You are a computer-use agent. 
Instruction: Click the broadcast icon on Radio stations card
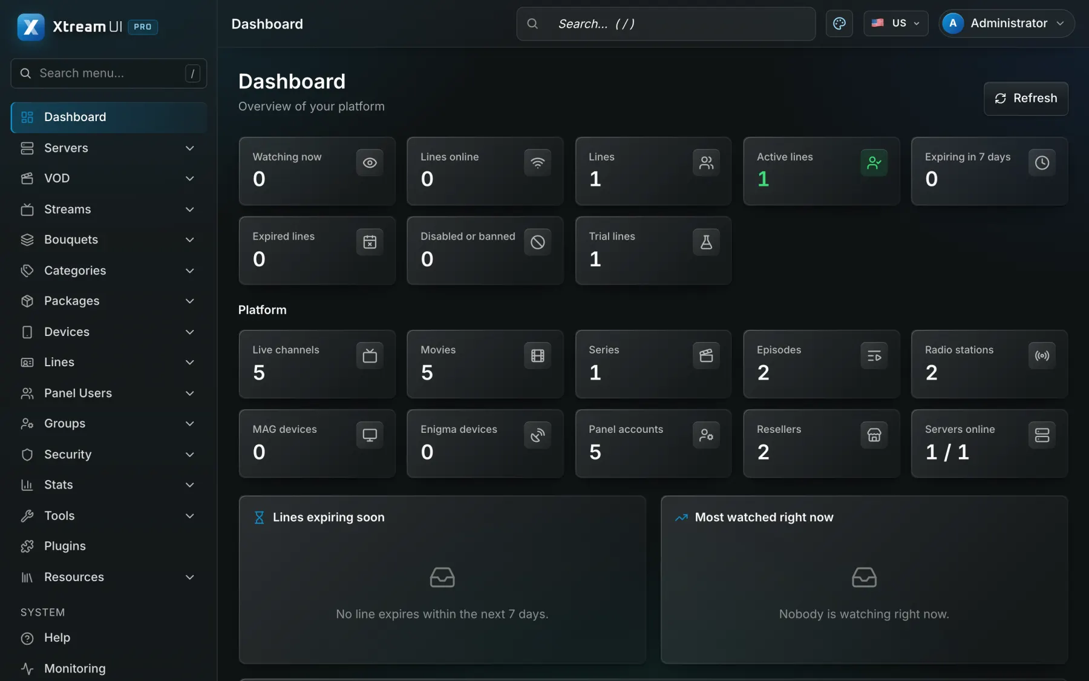[x=1042, y=356]
